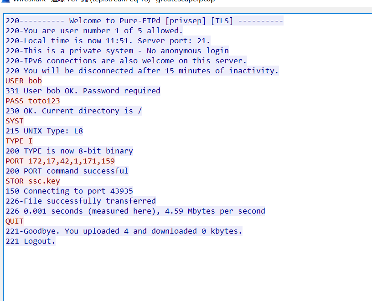Select the 'QUIT' command line
The width and height of the screenshot is (372, 301).
point(15,221)
